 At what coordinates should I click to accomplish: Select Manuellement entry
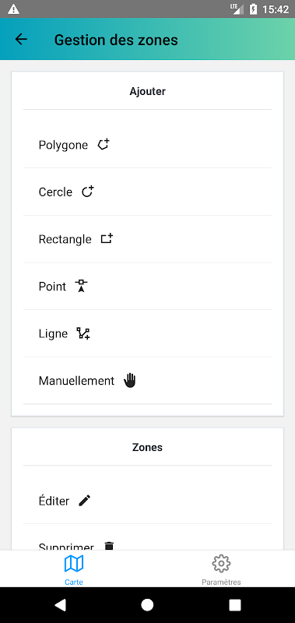tap(147, 381)
